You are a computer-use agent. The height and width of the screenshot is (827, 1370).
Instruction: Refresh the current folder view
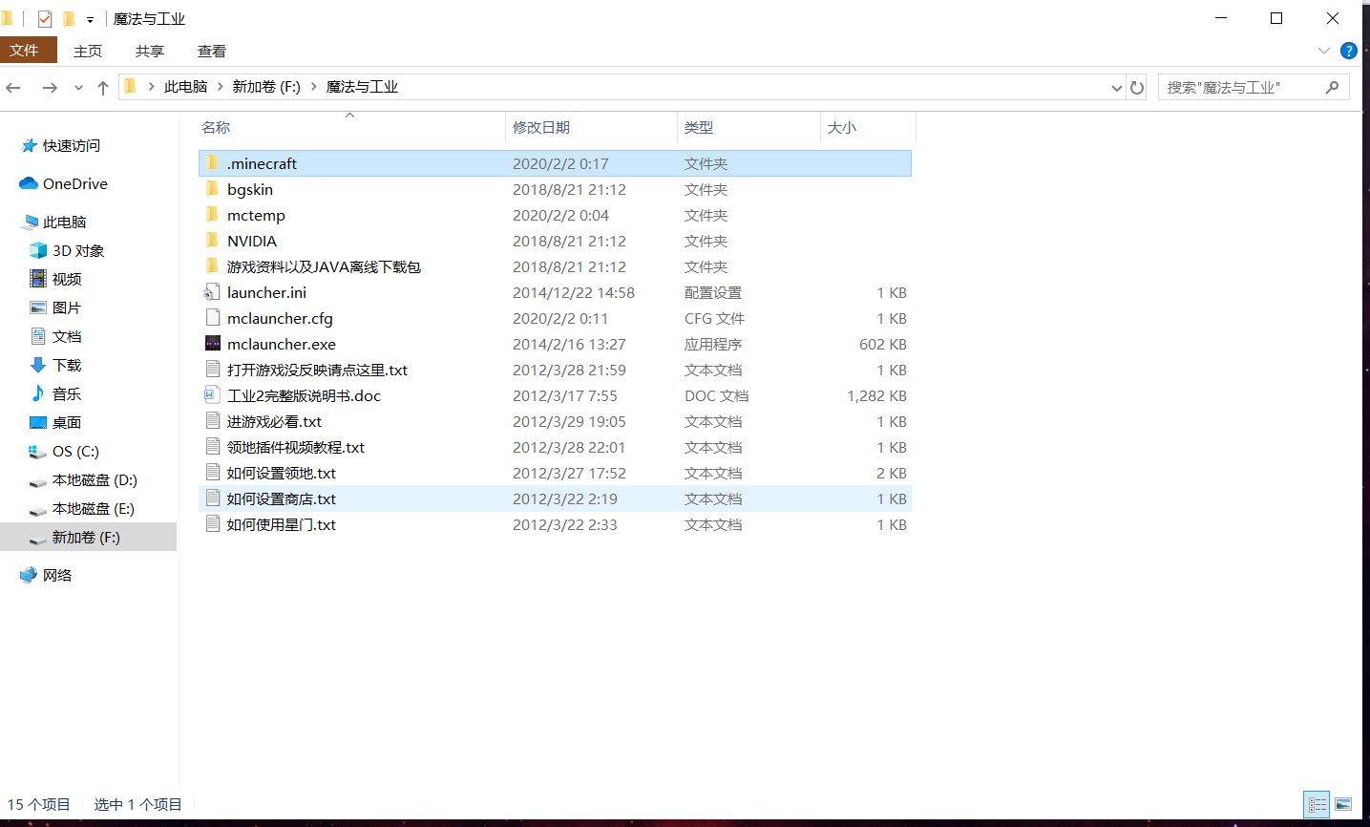1136,87
